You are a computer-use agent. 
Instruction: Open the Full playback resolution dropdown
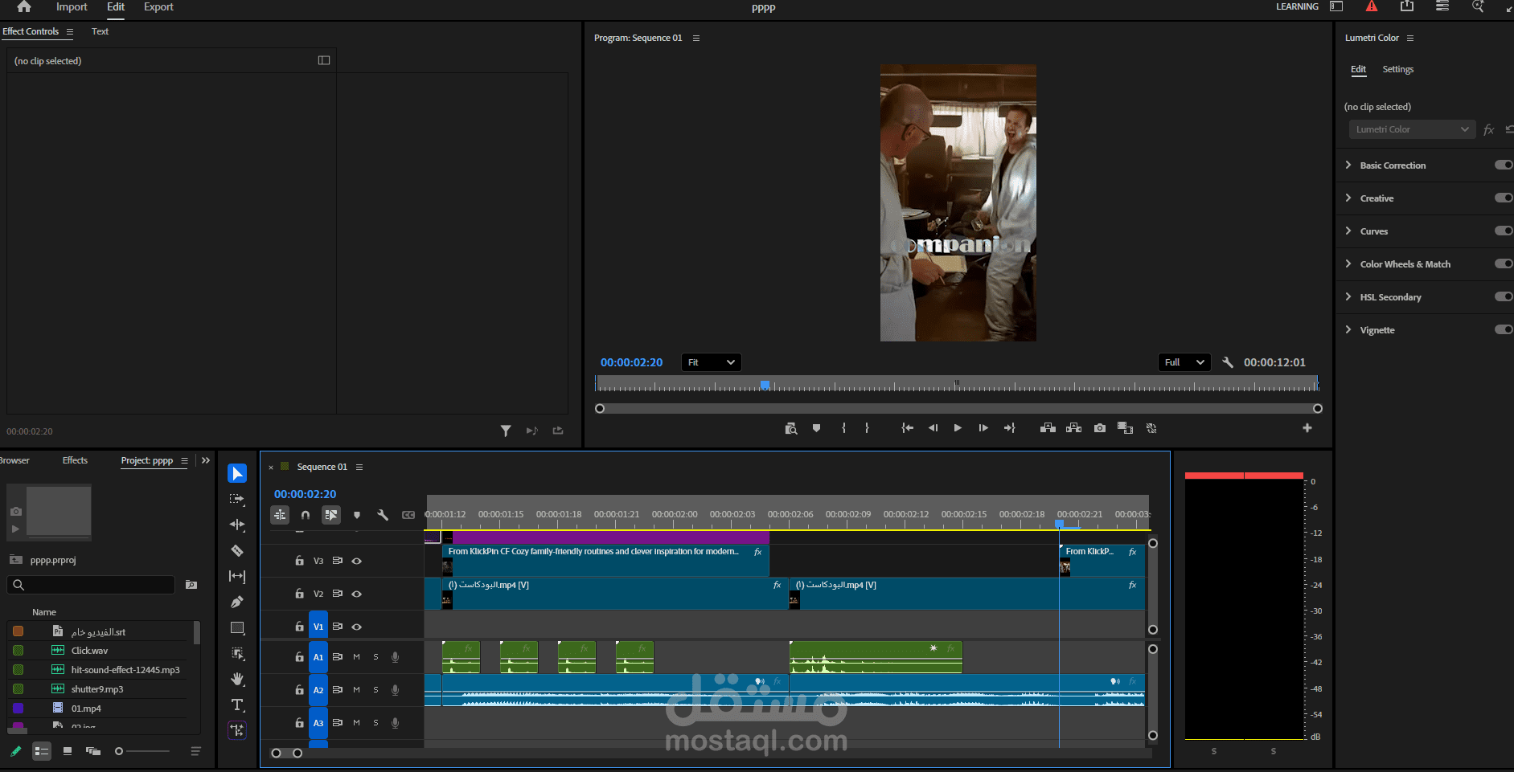click(x=1184, y=362)
